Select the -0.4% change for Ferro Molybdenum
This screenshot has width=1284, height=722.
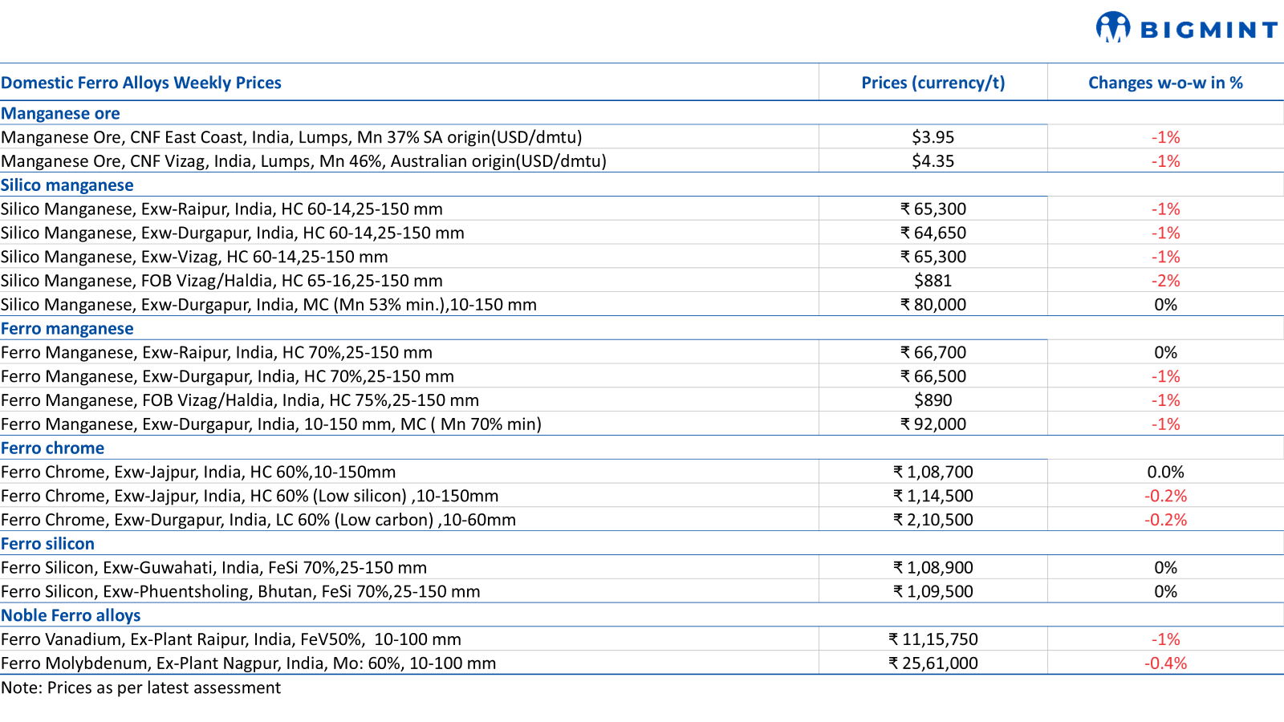1165,663
